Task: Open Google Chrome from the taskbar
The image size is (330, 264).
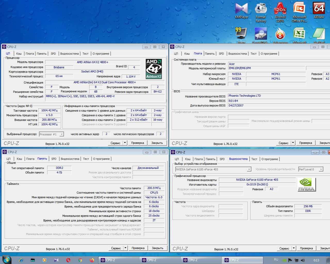Action: [80, 260]
